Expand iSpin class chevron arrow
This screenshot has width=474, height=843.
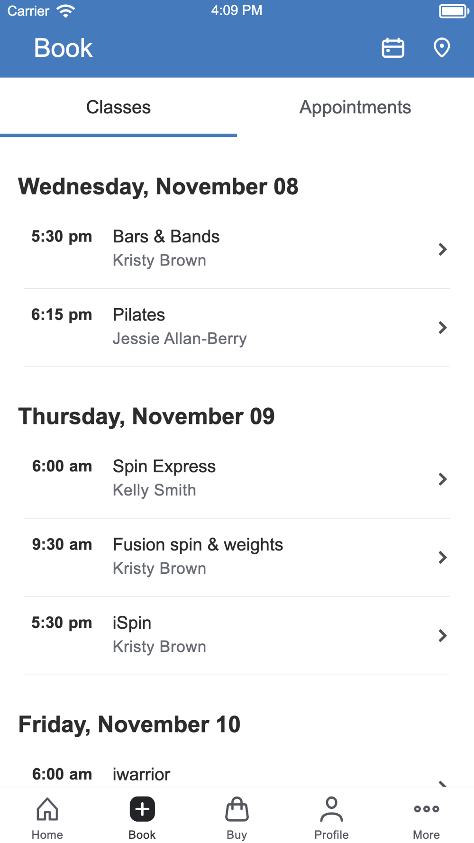click(443, 636)
